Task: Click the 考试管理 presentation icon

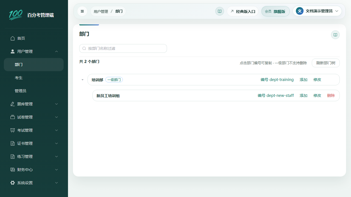Action: [x=13, y=130]
